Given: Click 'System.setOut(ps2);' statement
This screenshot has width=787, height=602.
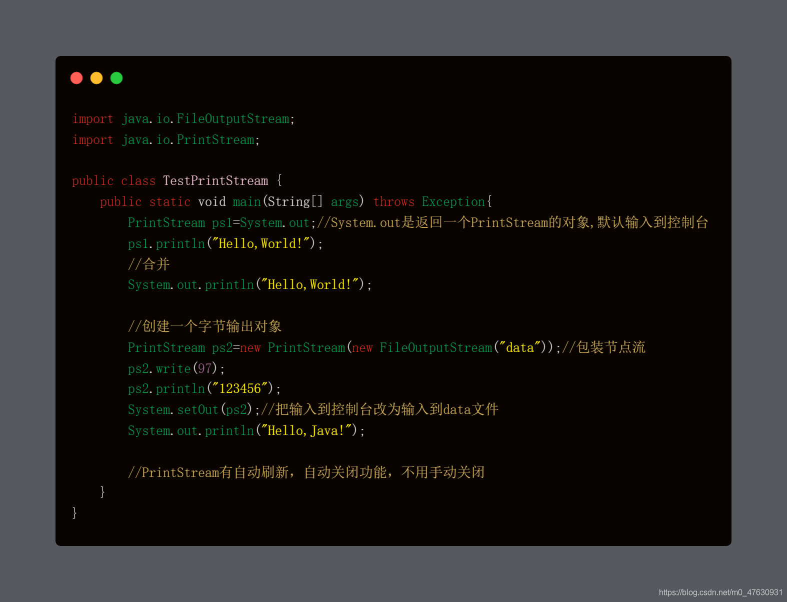Looking at the screenshot, I should click(194, 410).
